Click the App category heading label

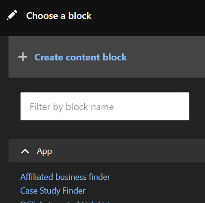pyautogui.click(x=44, y=152)
